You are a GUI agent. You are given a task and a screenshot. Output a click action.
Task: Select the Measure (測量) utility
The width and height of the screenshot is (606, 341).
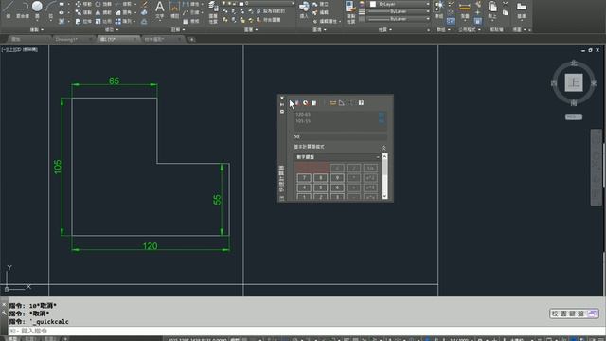tap(465, 9)
